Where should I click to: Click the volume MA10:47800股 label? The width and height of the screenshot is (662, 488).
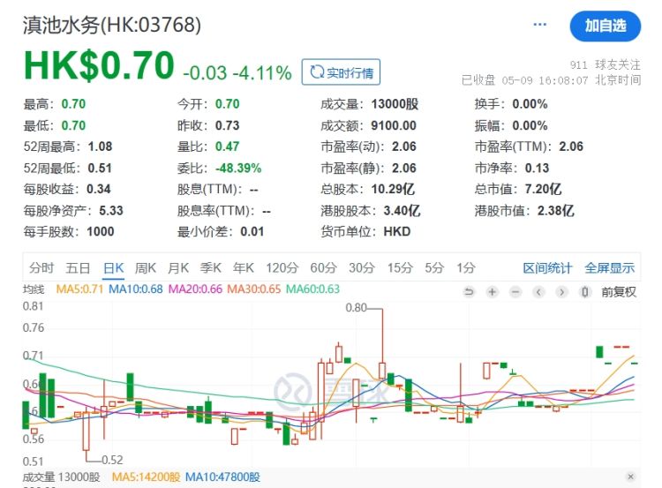coord(222,477)
